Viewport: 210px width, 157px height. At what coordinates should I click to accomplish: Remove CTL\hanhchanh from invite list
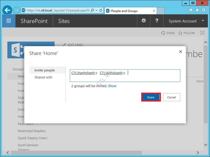[96, 73]
